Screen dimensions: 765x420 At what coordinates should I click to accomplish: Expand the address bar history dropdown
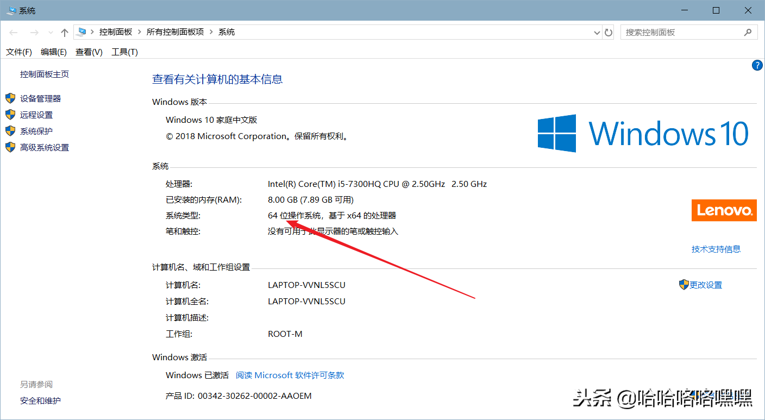[597, 33]
